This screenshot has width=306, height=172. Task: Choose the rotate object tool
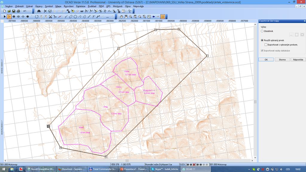(x=36, y=17)
